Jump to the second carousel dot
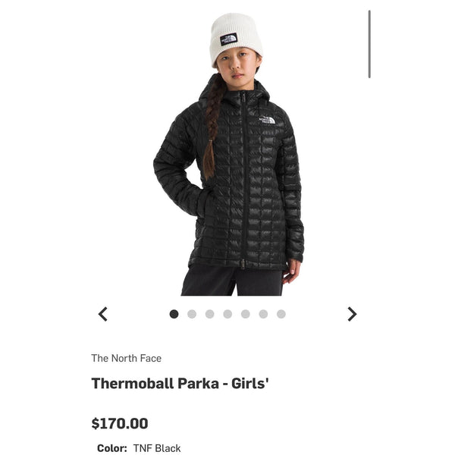This screenshot has width=455, height=455. pyautogui.click(x=192, y=314)
